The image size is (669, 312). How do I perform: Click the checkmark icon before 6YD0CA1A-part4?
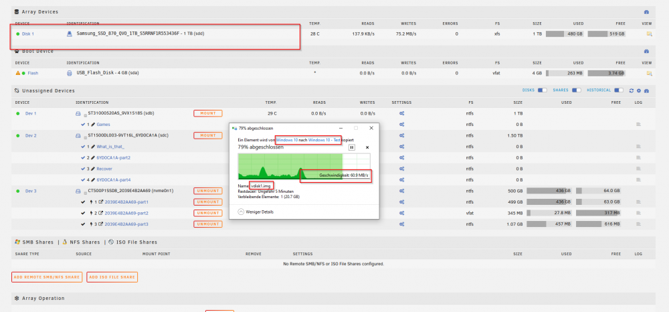tap(83, 179)
